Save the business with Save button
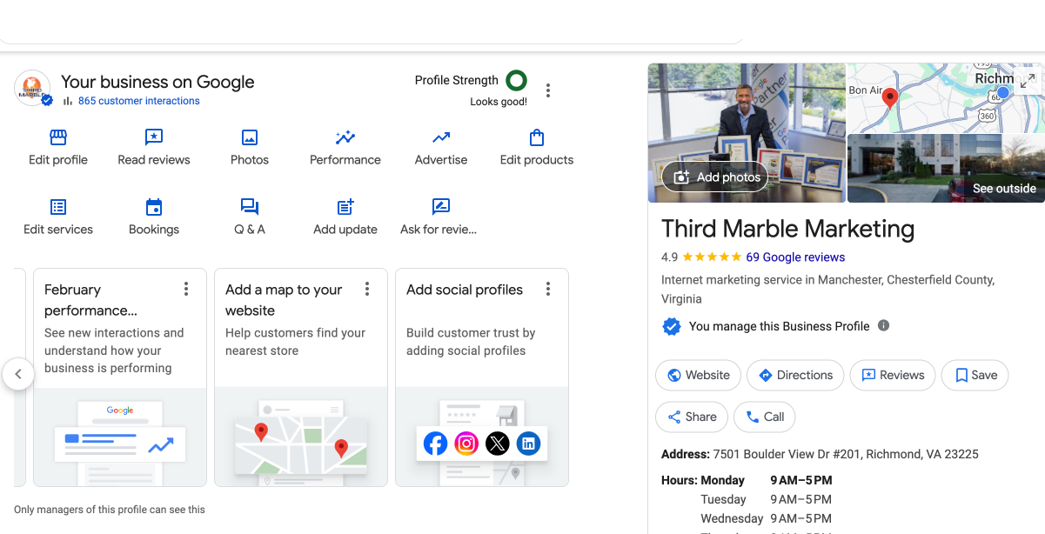 [975, 375]
